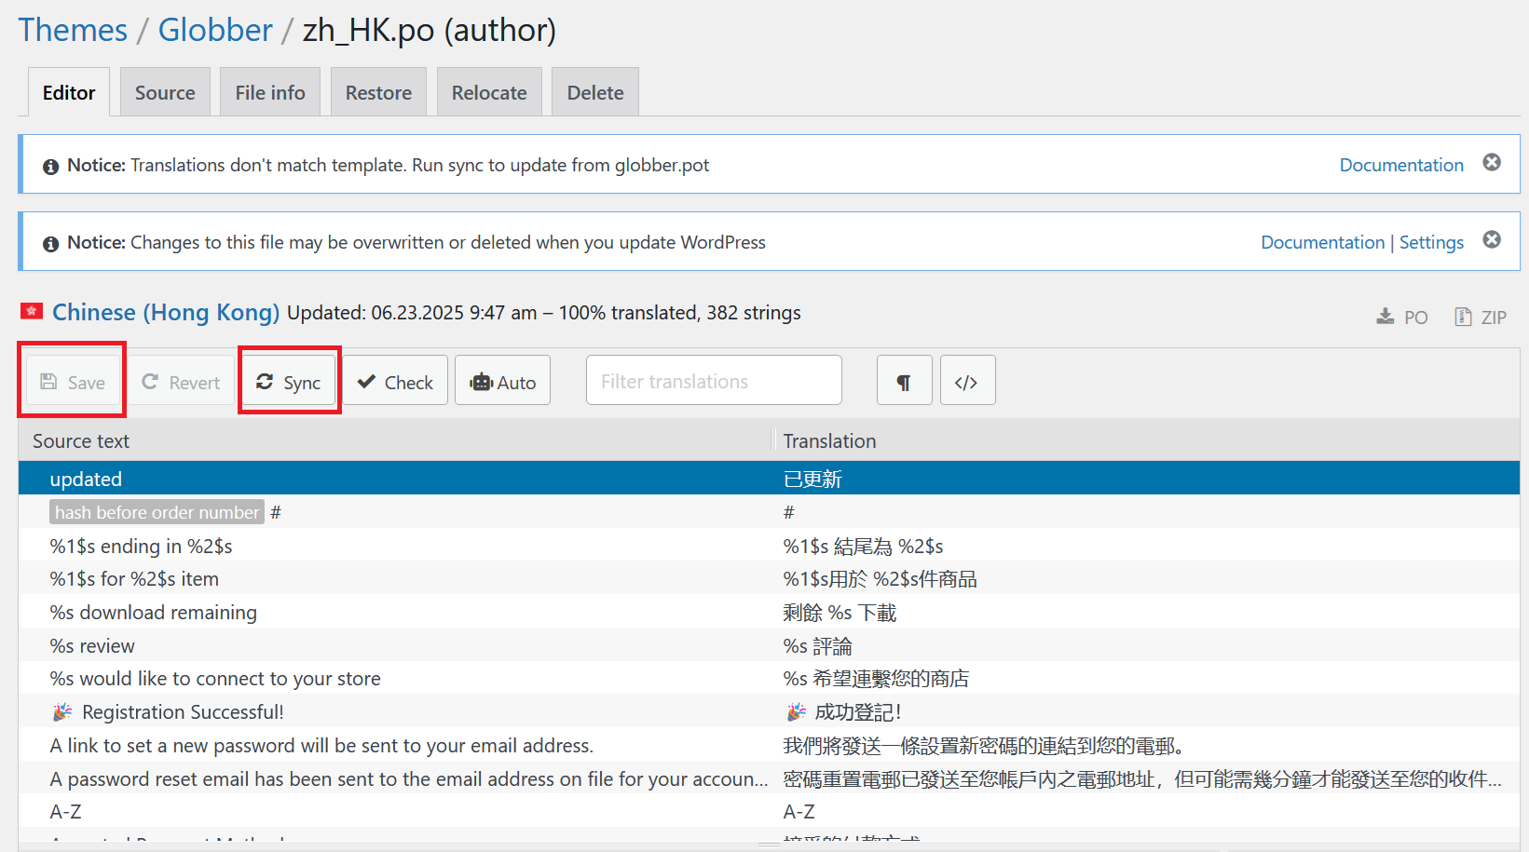Open the Delete tab
The height and width of the screenshot is (852, 1529).
point(595,92)
